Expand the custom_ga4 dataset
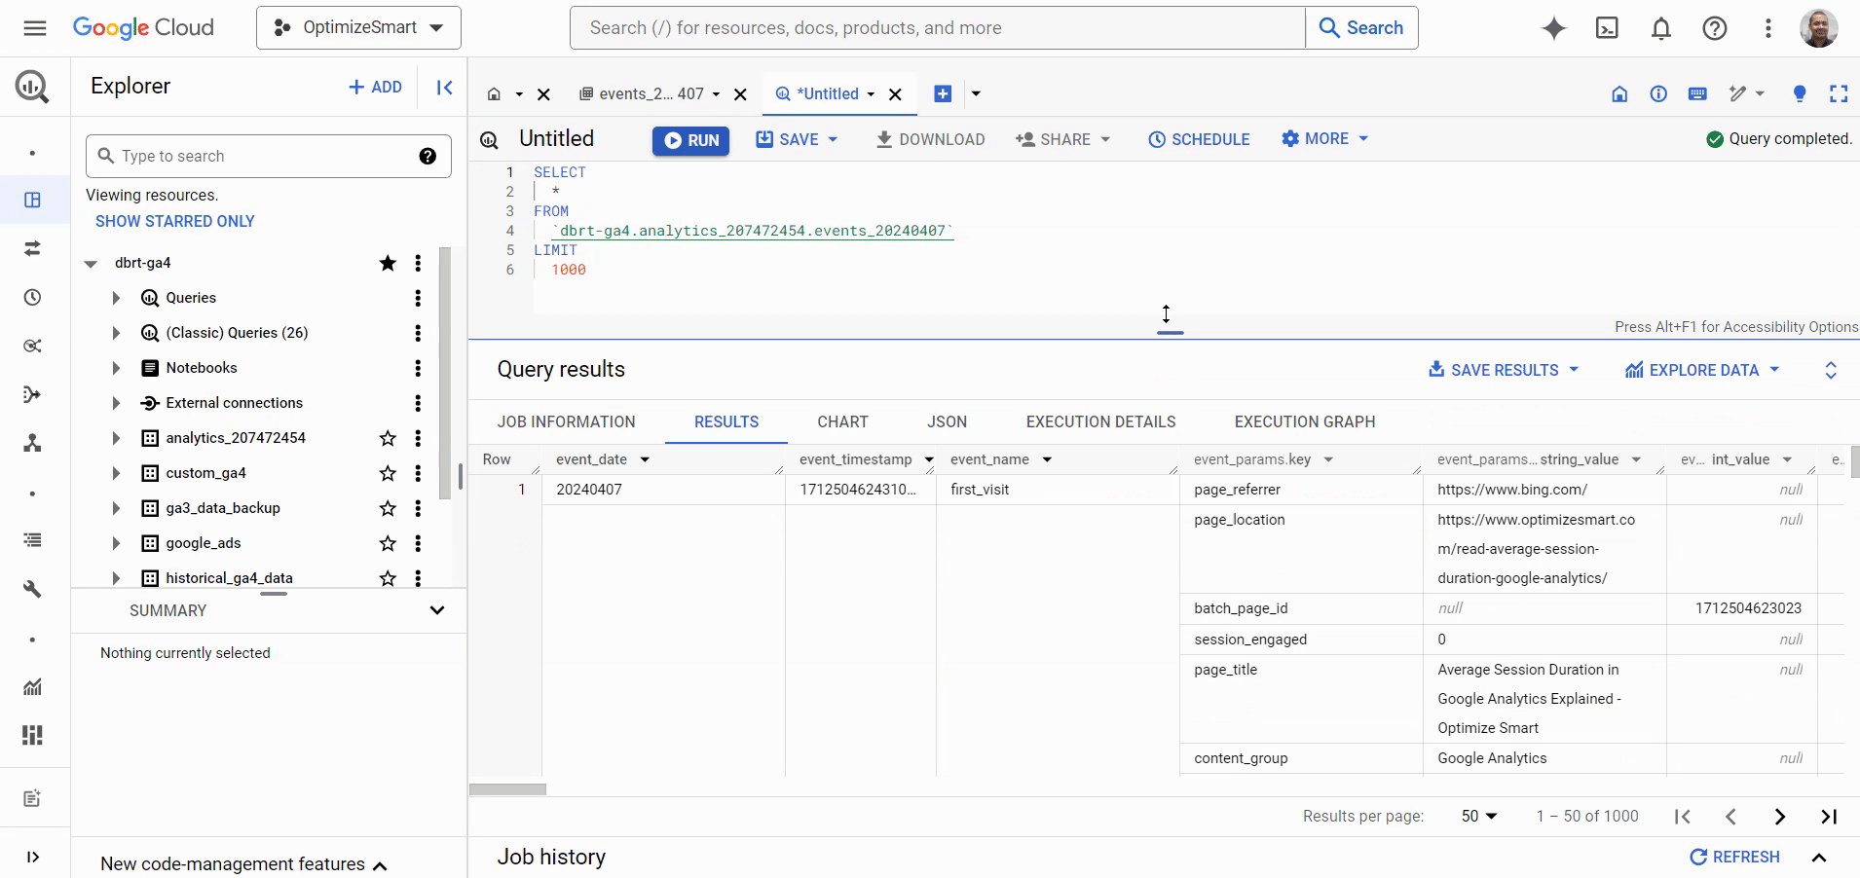 click(x=115, y=473)
